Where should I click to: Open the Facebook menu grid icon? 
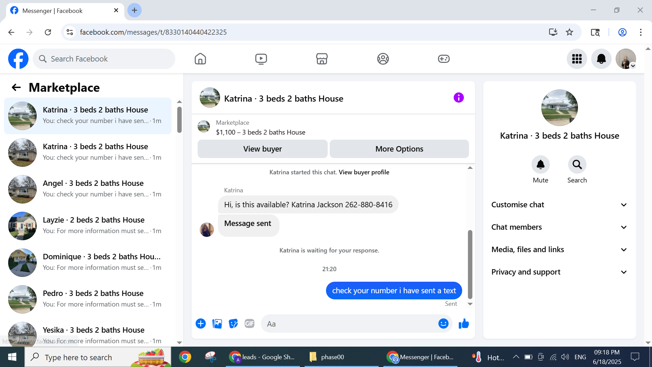(x=577, y=59)
